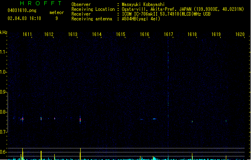This screenshot has width=251, height=160.
Task: Click the 1.1 kHz frequency label
Action: coord(3,52)
